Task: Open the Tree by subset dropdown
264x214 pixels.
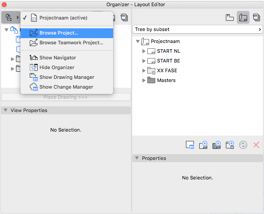Action: click(197, 29)
